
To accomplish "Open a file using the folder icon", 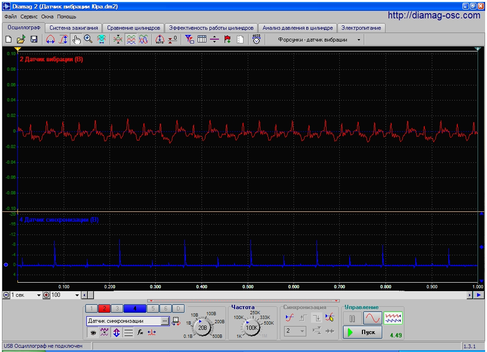I will (21, 40).
